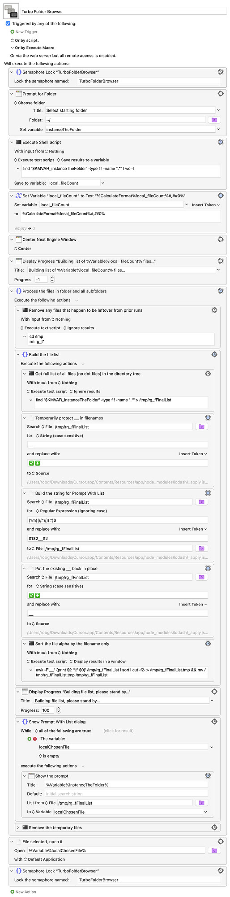Open gear menu for 'please stand by' Display Progress

(214, 692)
